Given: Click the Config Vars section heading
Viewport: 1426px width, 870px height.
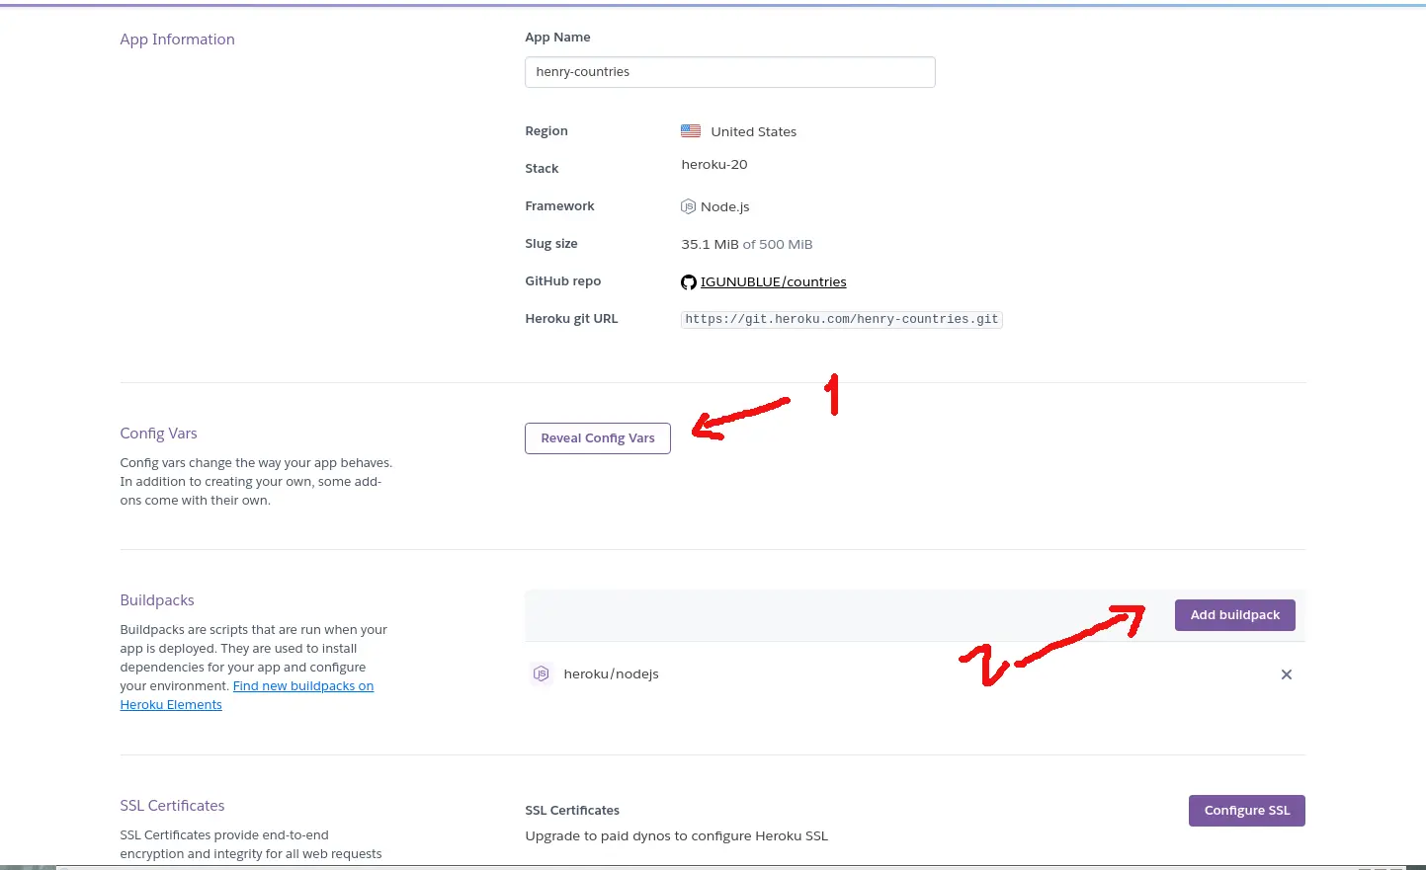Looking at the screenshot, I should point(159,434).
